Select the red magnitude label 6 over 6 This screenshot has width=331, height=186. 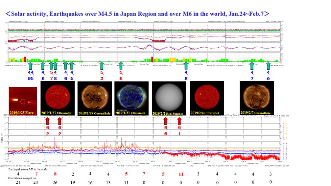point(166,130)
